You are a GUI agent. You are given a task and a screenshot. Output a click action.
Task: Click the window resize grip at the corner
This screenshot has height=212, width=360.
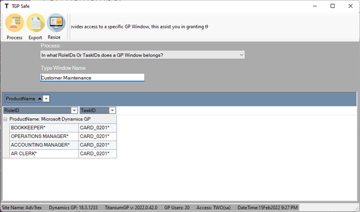[x=357, y=209]
